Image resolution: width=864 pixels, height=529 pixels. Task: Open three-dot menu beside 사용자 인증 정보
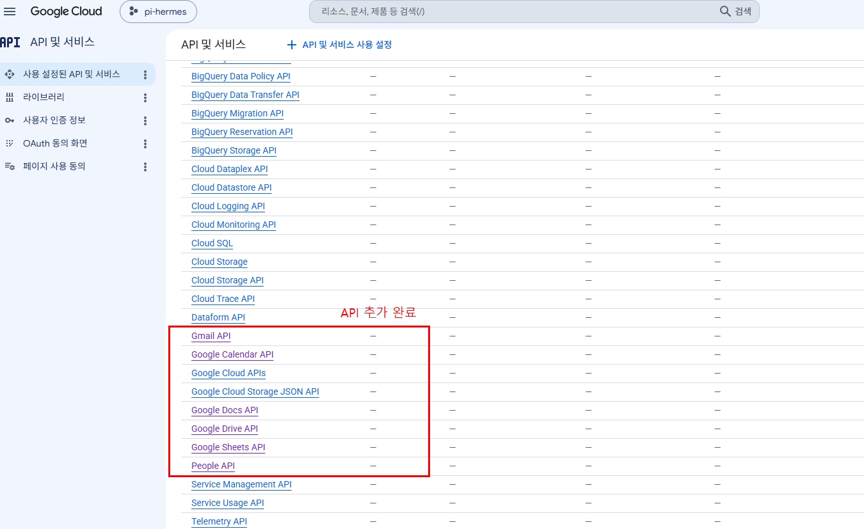[145, 121]
